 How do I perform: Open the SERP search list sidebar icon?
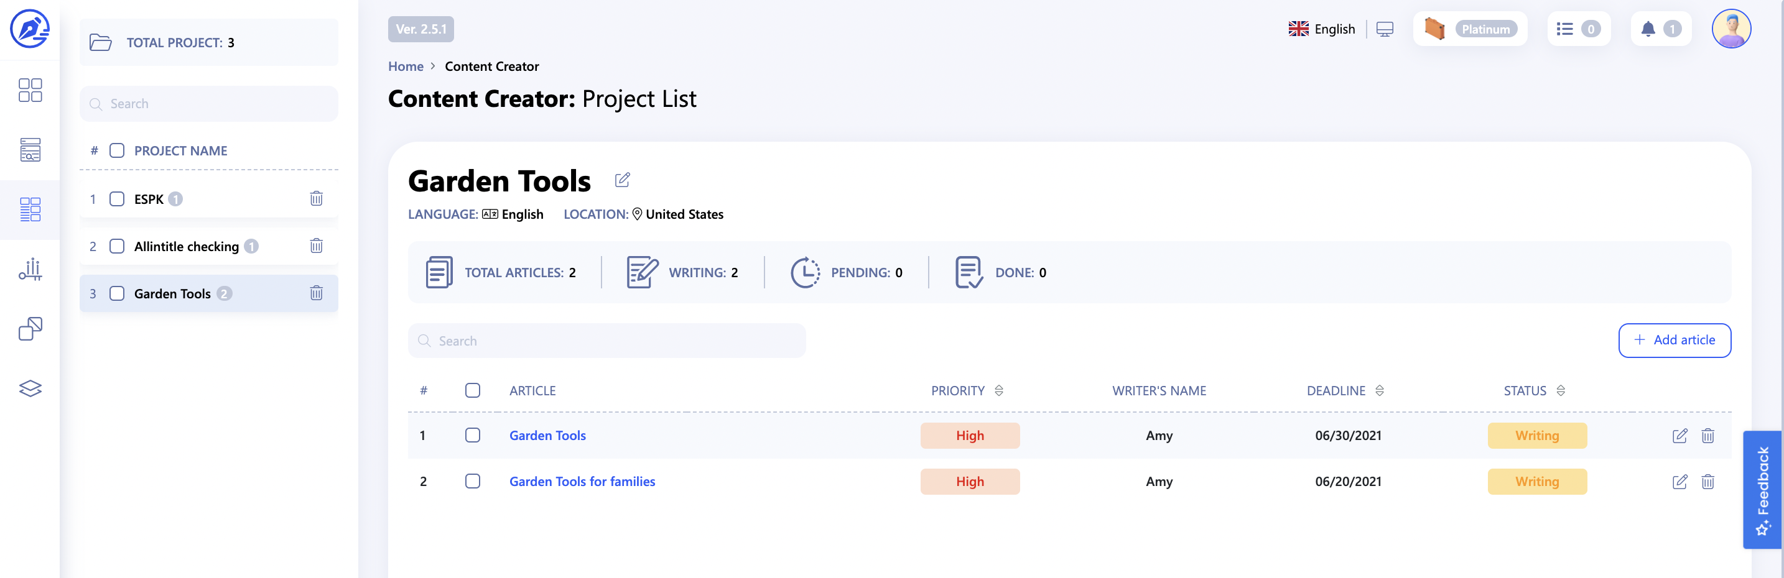30,150
